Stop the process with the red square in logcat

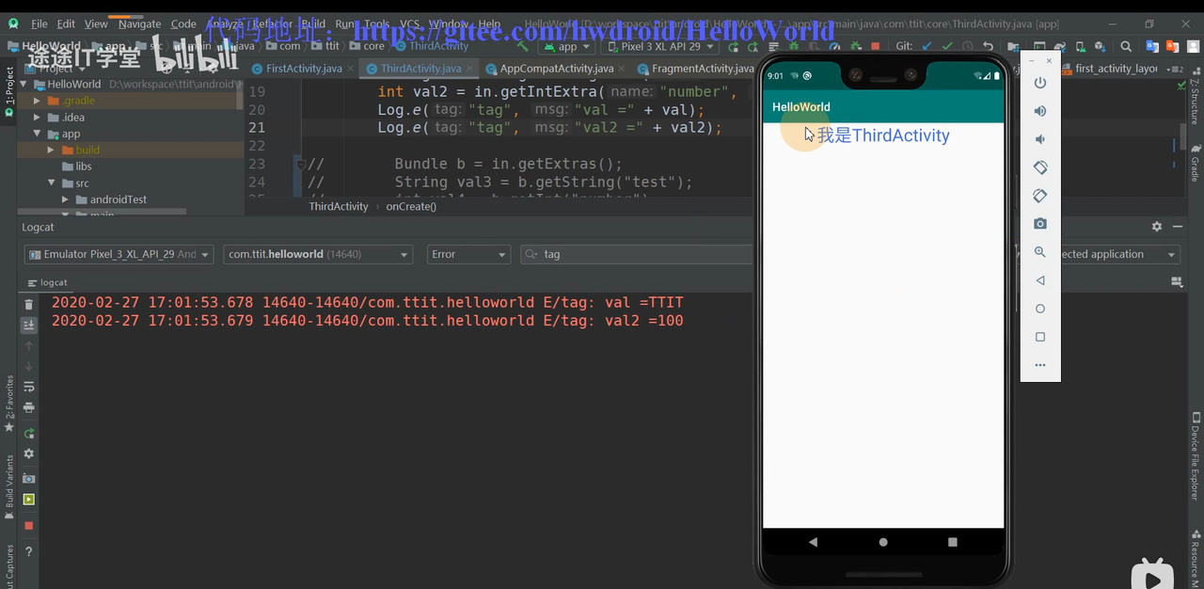(x=29, y=526)
